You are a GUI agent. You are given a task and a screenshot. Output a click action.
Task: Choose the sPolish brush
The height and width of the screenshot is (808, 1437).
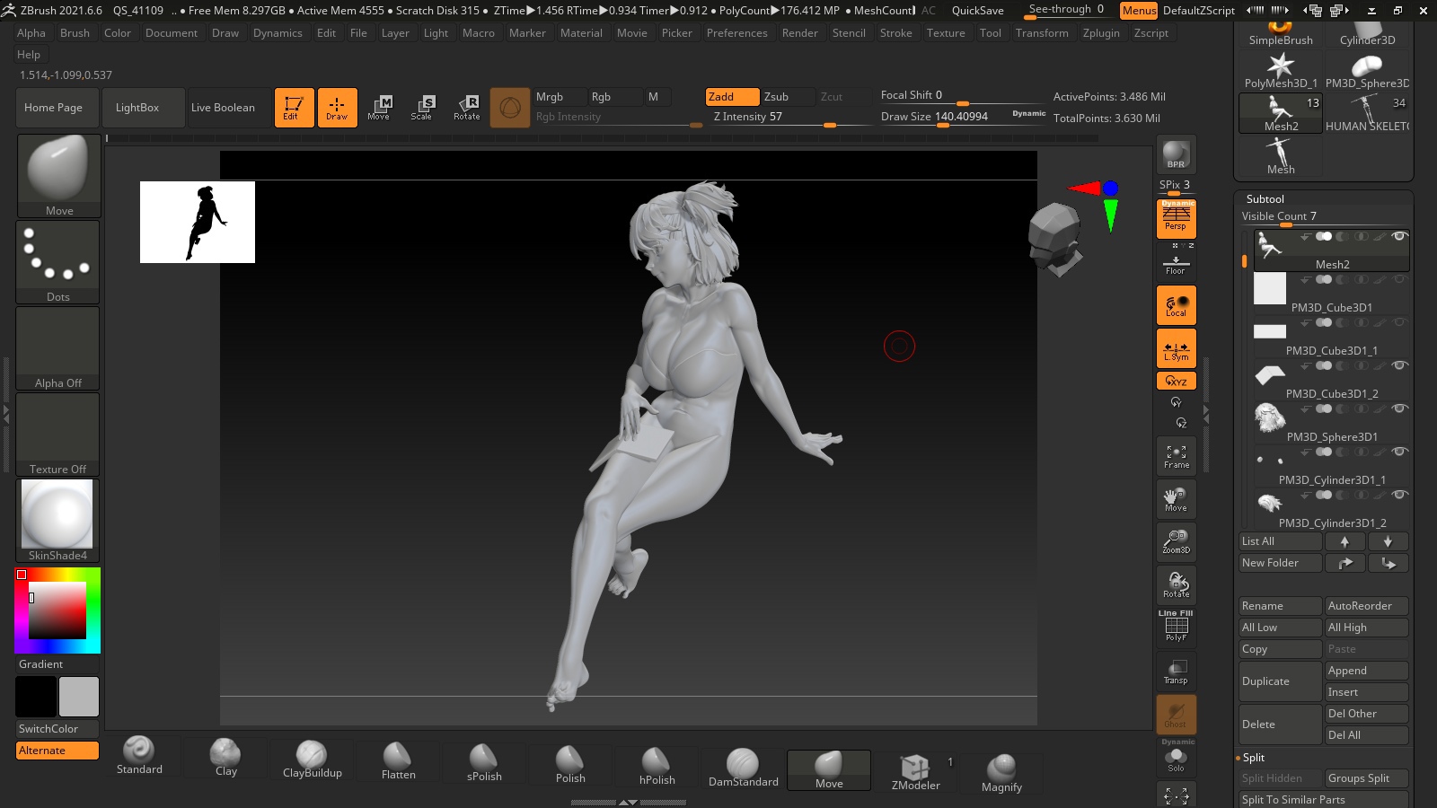coord(484,763)
